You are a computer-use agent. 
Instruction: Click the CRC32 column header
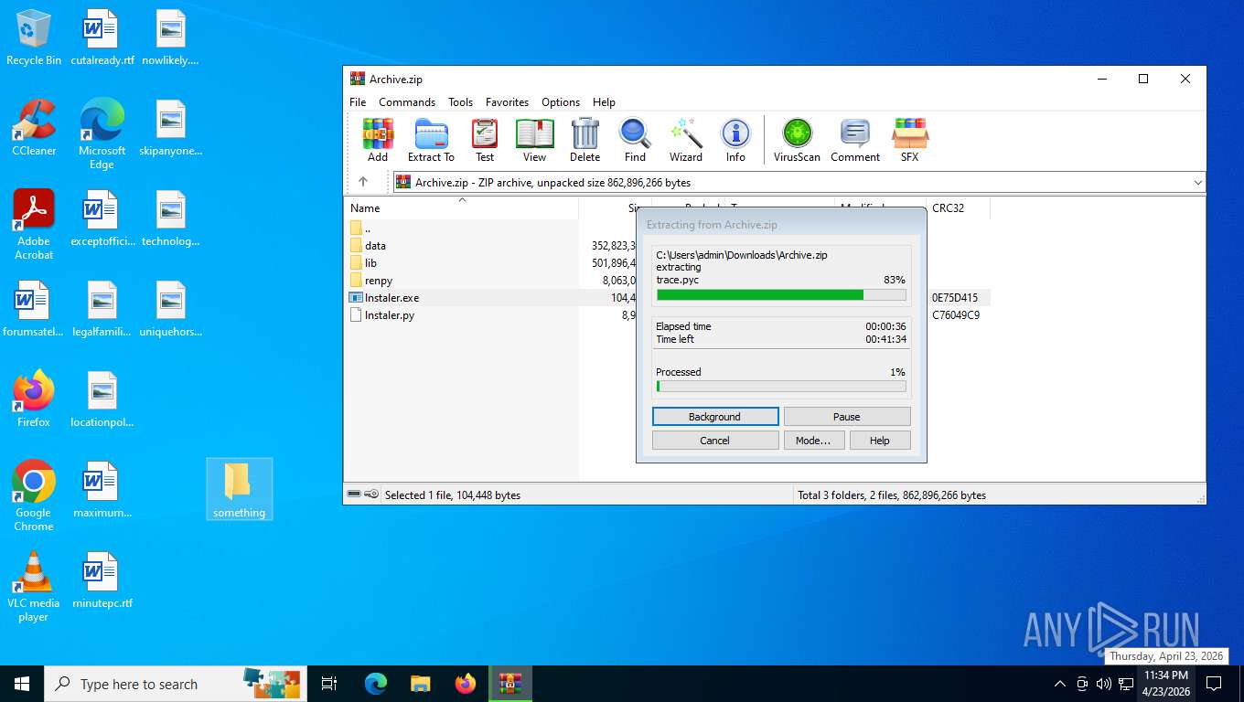958,208
